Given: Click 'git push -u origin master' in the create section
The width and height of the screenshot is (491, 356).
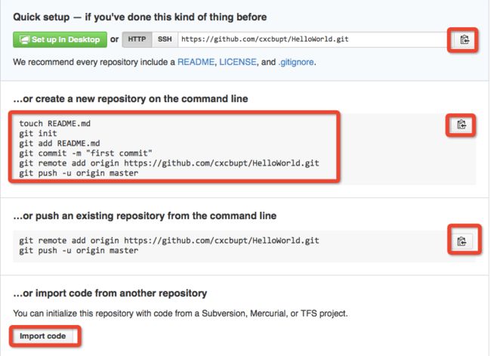Looking at the screenshot, I should (x=79, y=173).
